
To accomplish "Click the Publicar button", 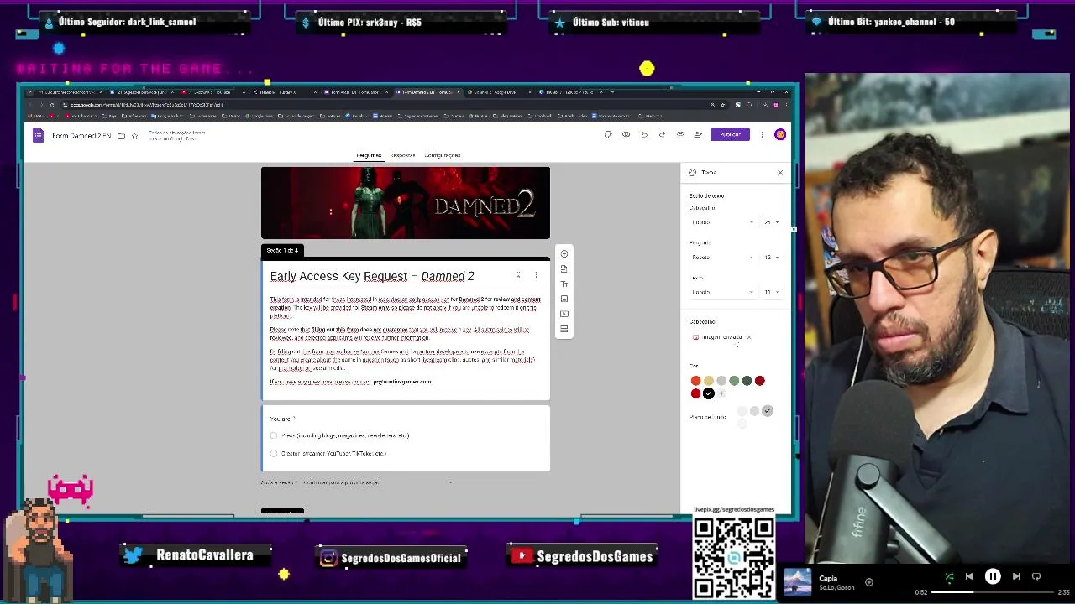I will pos(730,134).
